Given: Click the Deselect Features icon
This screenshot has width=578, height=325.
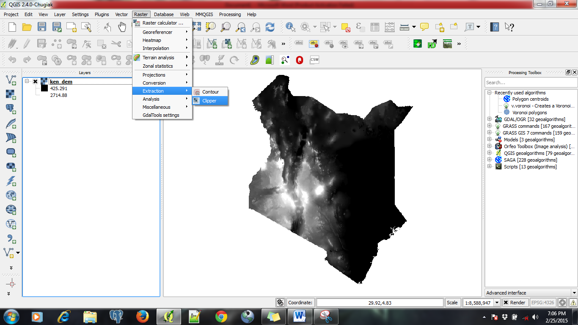Looking at the screenshot, I should tap(346, 27).
